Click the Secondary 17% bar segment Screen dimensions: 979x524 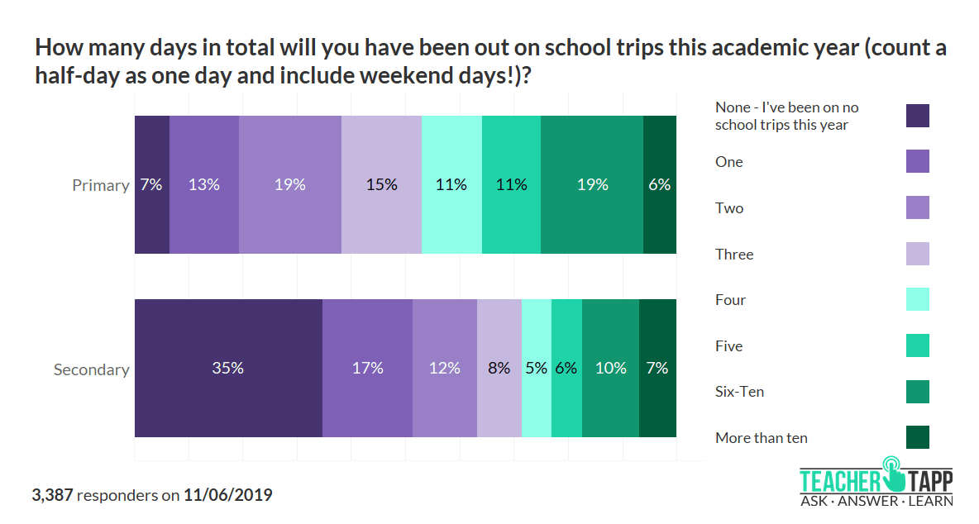[367, 368]
